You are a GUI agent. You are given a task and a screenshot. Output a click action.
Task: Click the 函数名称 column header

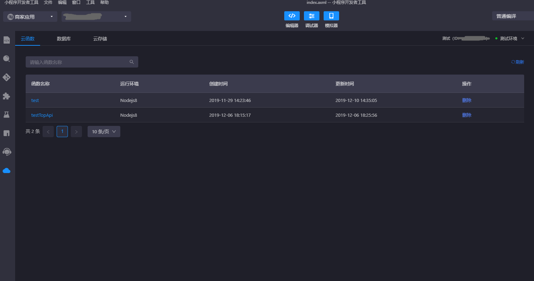40,84
